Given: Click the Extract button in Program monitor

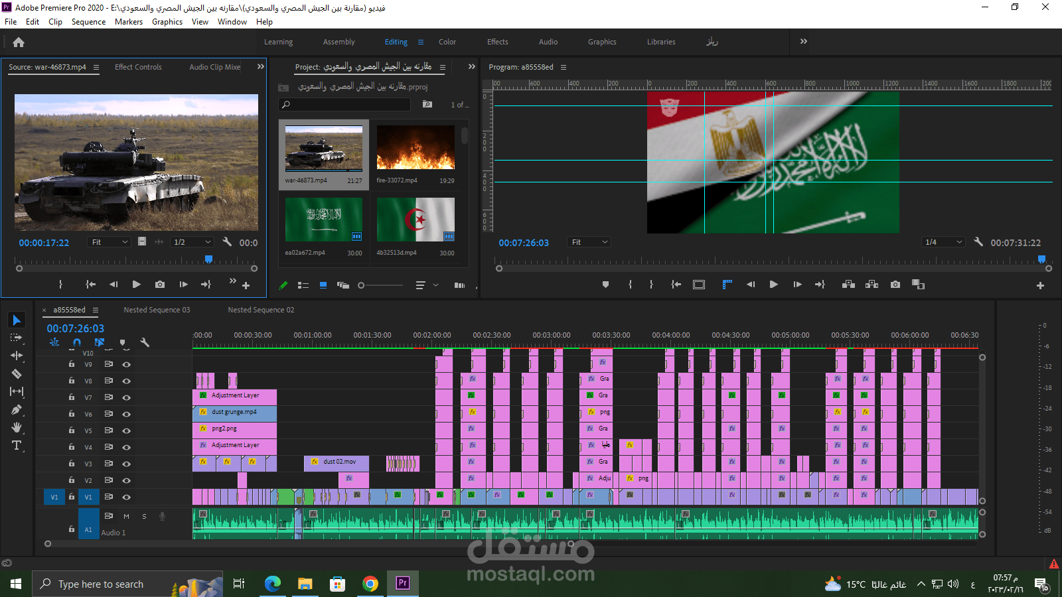Looking at the screenshot, I should point(872,285).
